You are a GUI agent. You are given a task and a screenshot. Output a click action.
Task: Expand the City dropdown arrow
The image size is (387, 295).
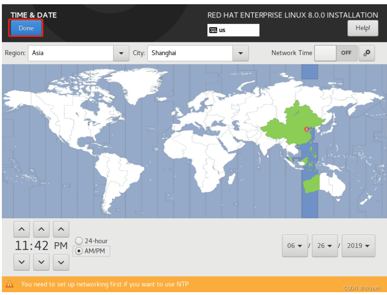[240, 53]
